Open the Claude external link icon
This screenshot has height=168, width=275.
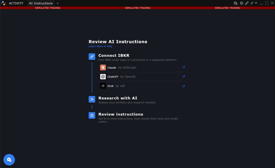pos(184,67)
